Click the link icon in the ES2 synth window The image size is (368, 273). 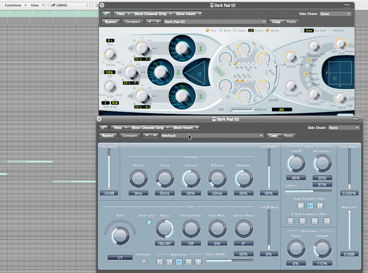click(106, 14)
